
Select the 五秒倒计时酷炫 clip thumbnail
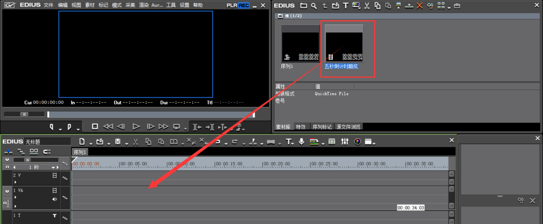tap(343, 44)
